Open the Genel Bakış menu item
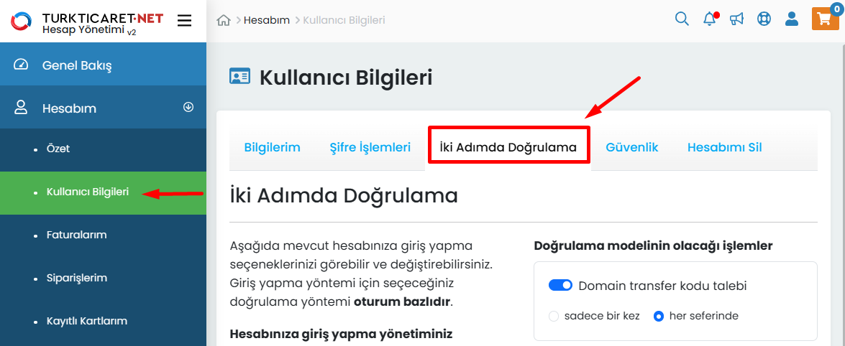845x346 pixels. (x=77, y=65)
